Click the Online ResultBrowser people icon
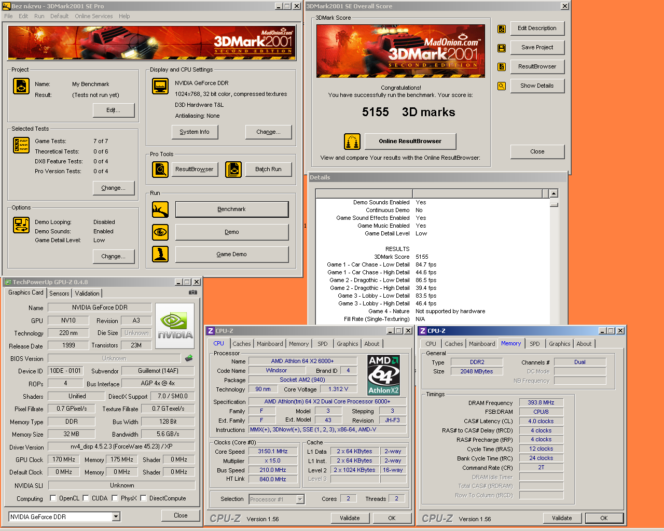 352,142
